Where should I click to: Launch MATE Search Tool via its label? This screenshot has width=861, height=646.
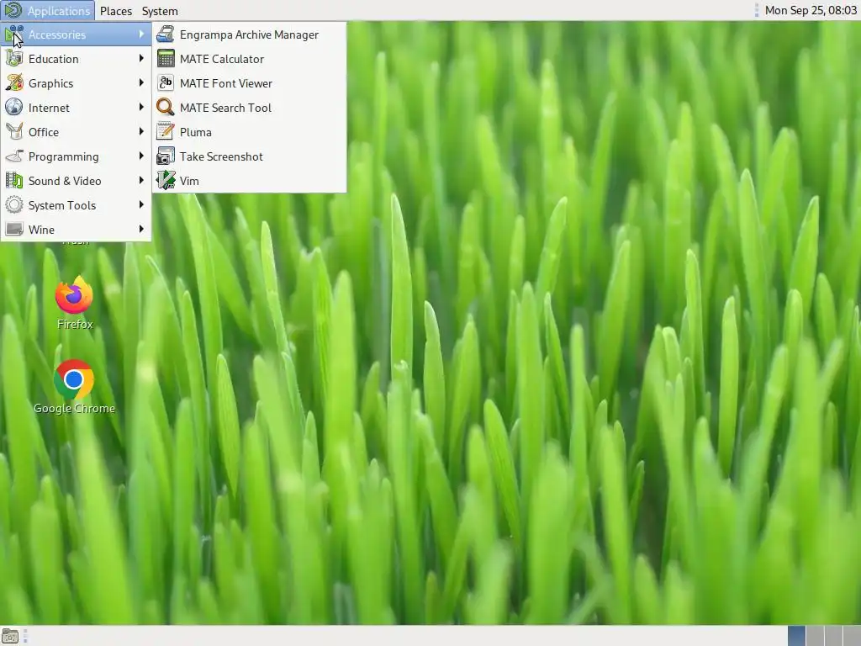click(225, 108)
